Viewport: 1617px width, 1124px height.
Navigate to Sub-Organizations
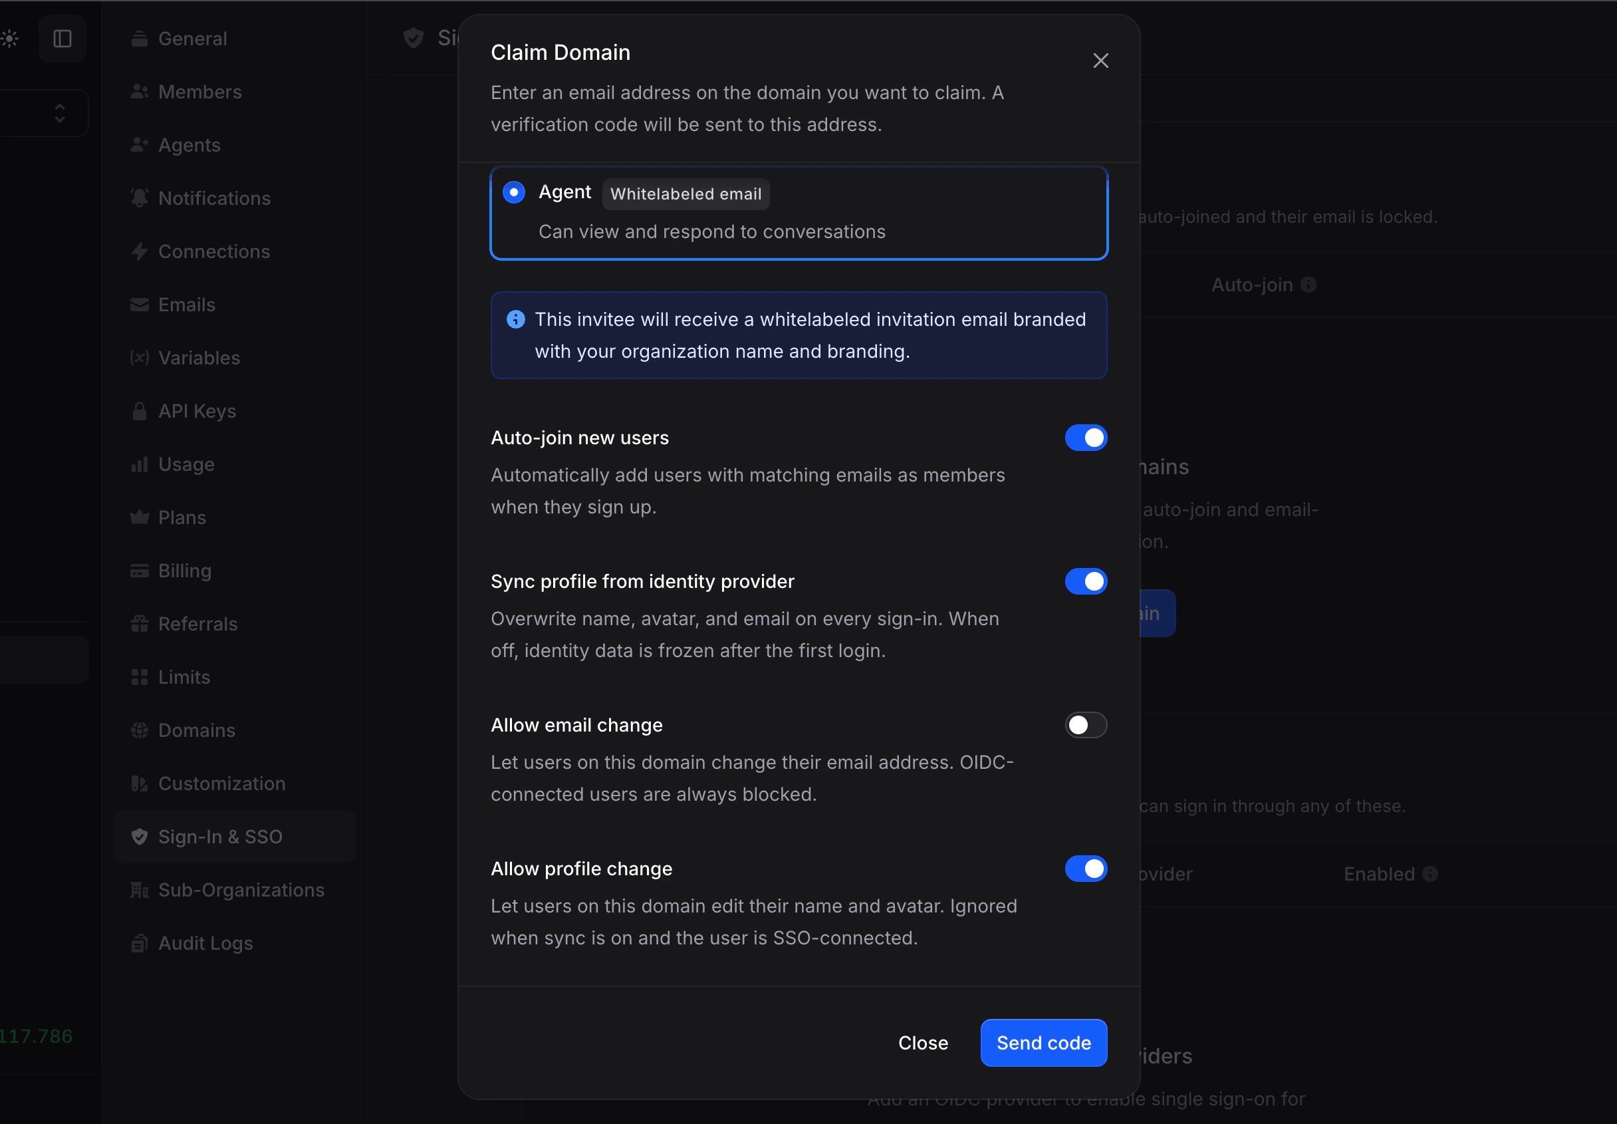[x=241, y=889]
